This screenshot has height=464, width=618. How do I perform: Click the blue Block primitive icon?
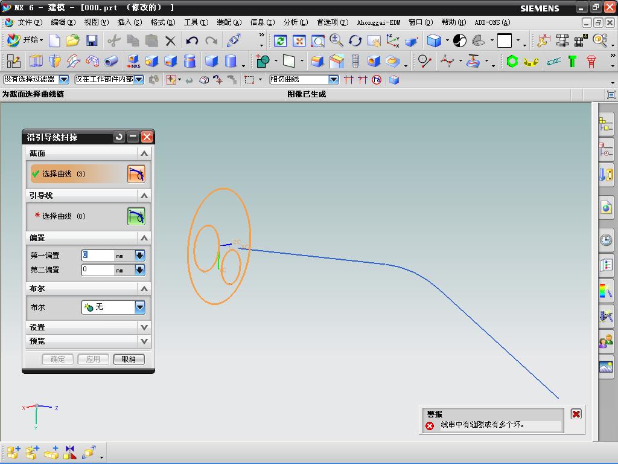coord(212,61)
